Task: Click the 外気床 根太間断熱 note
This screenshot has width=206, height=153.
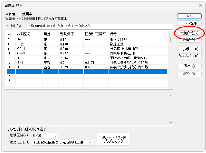Action: pyautogui.click(x=124, y=49)
